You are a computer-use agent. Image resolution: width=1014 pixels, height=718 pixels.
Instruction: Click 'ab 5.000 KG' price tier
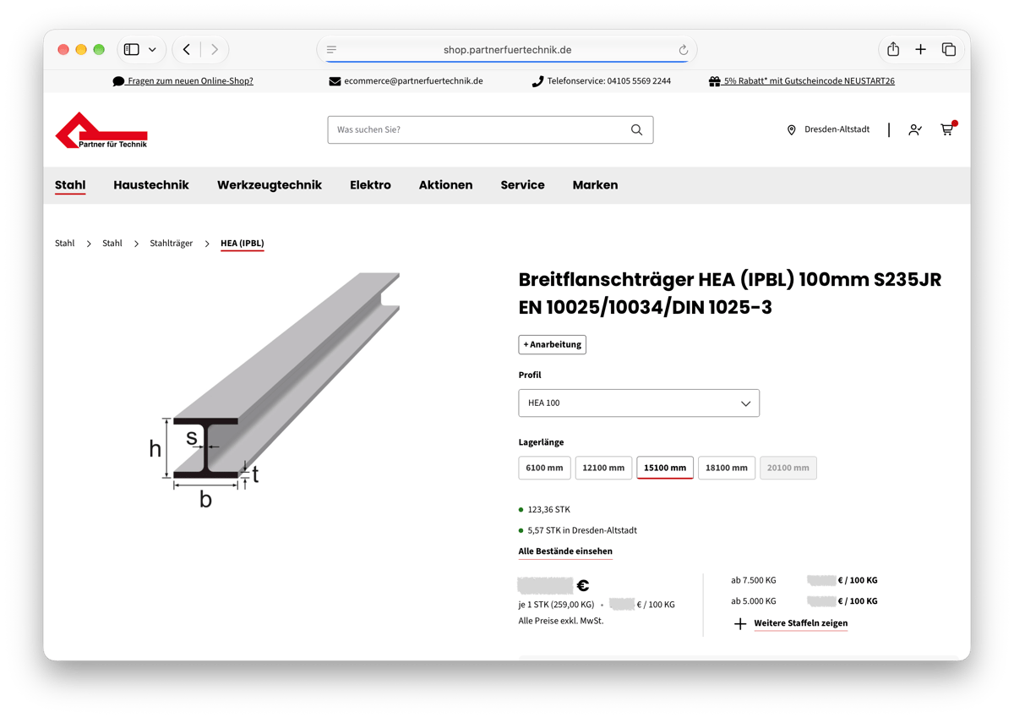pyautogui.click(x=754, y=601)
